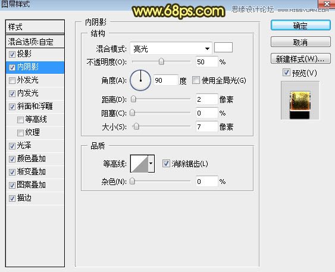Image resolution: width=335 pixels, height=272 pixels.
Task: Open the 颜色叠加 settings row
Action: coord(35,159)
